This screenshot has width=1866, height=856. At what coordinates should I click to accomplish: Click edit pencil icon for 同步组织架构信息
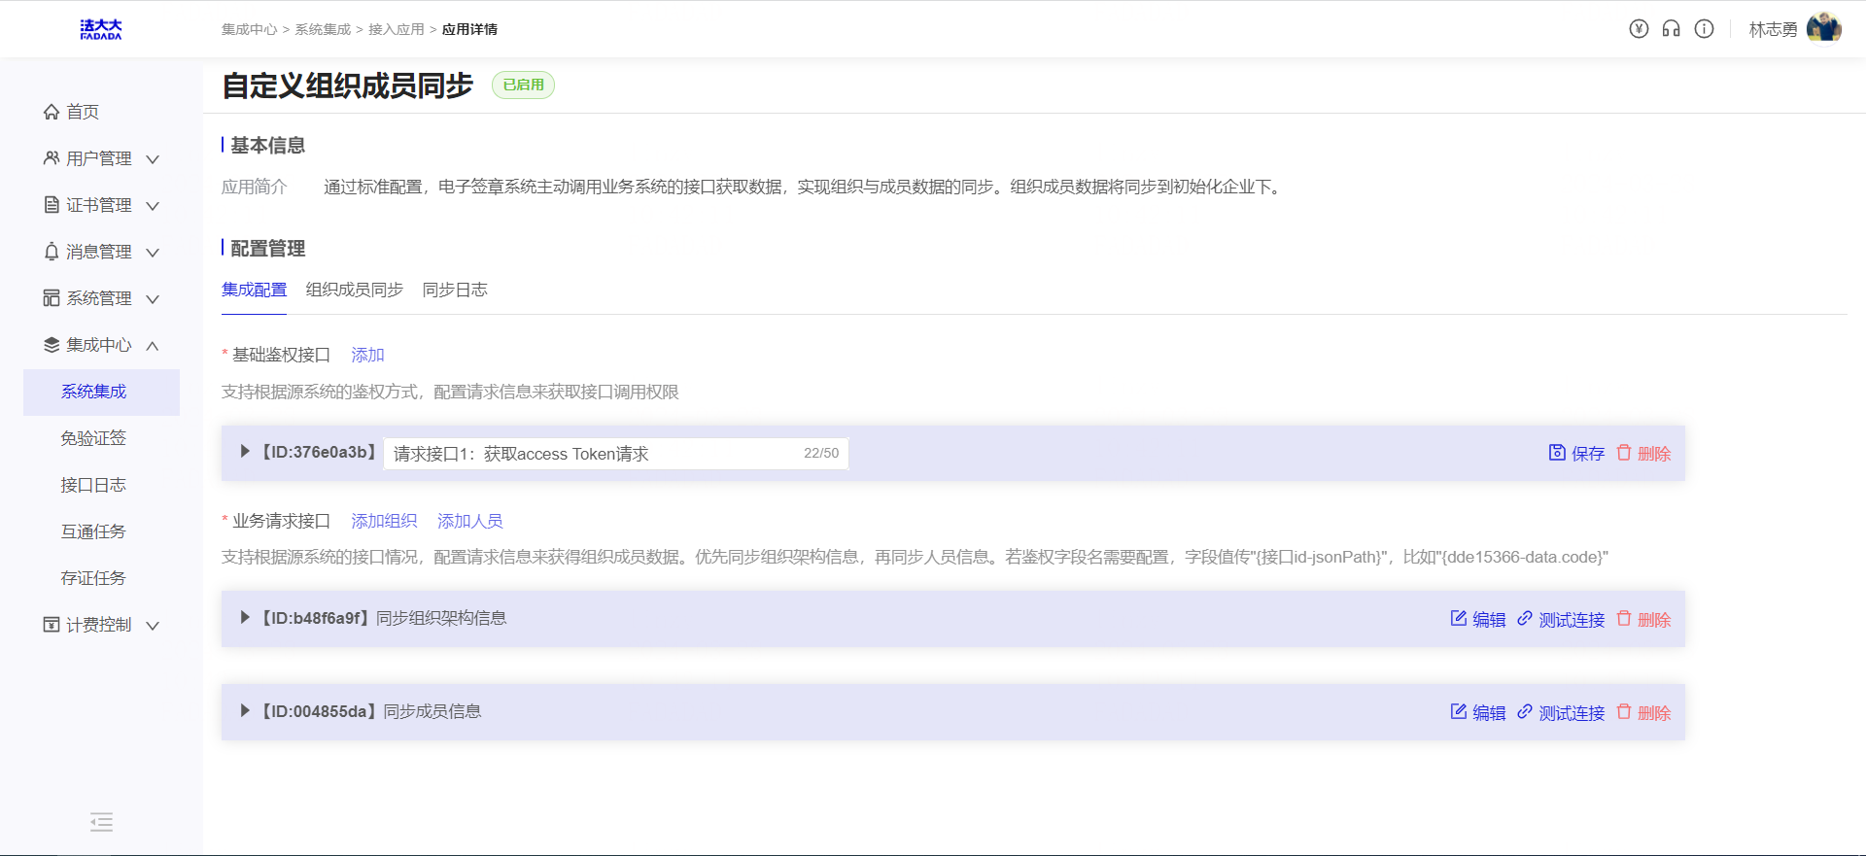[x=1459, y=619]
